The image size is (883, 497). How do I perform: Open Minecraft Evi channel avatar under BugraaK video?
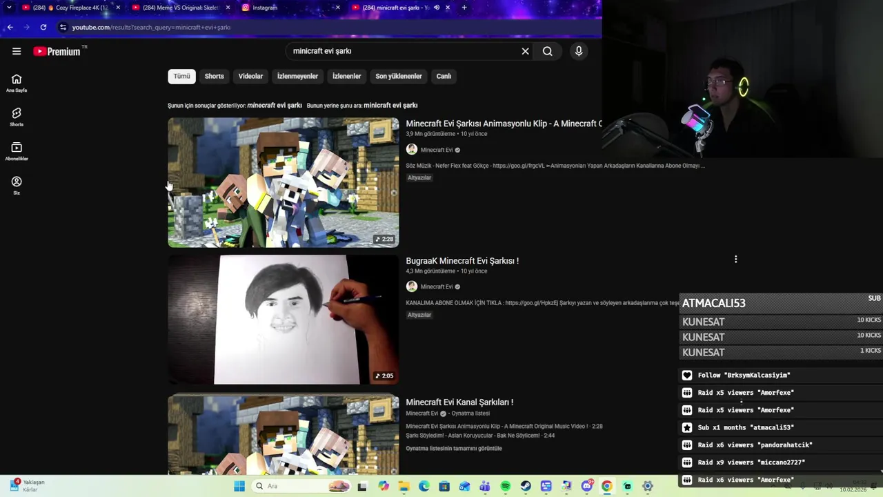click(412, 286)
